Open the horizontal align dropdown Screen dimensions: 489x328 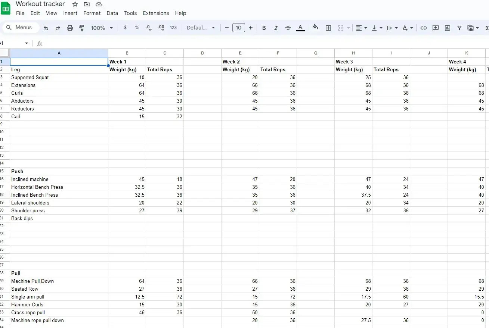(x=361, y=28)
